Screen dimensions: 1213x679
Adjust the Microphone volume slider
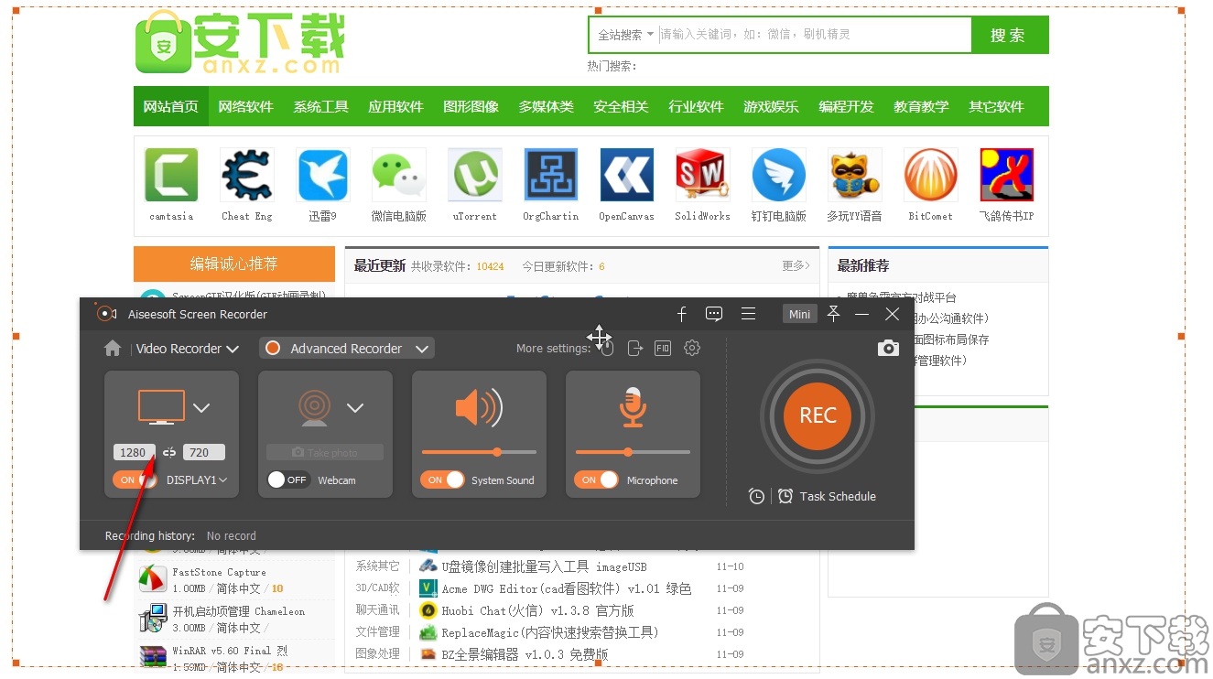coord(633,452)
